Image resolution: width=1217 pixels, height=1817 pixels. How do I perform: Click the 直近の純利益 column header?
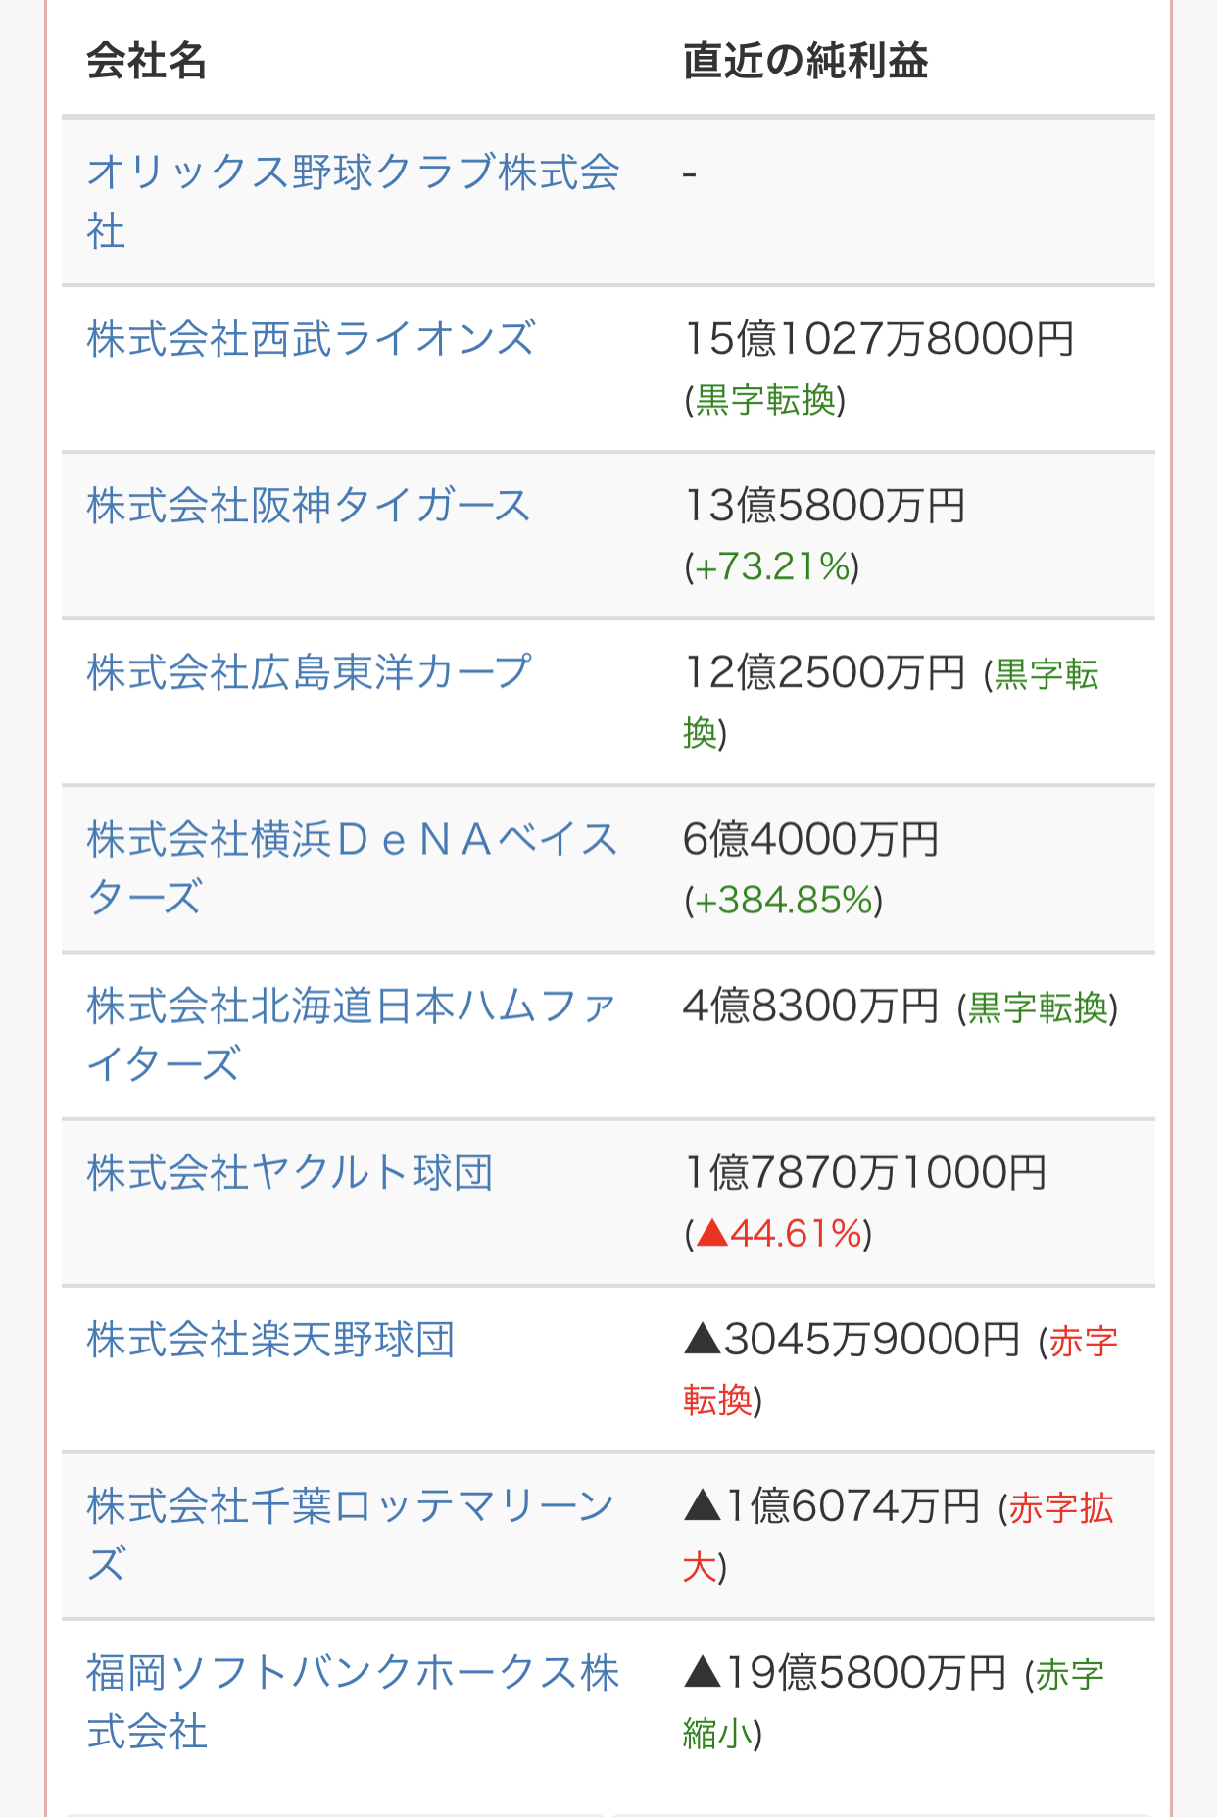[x=805, y=61]
